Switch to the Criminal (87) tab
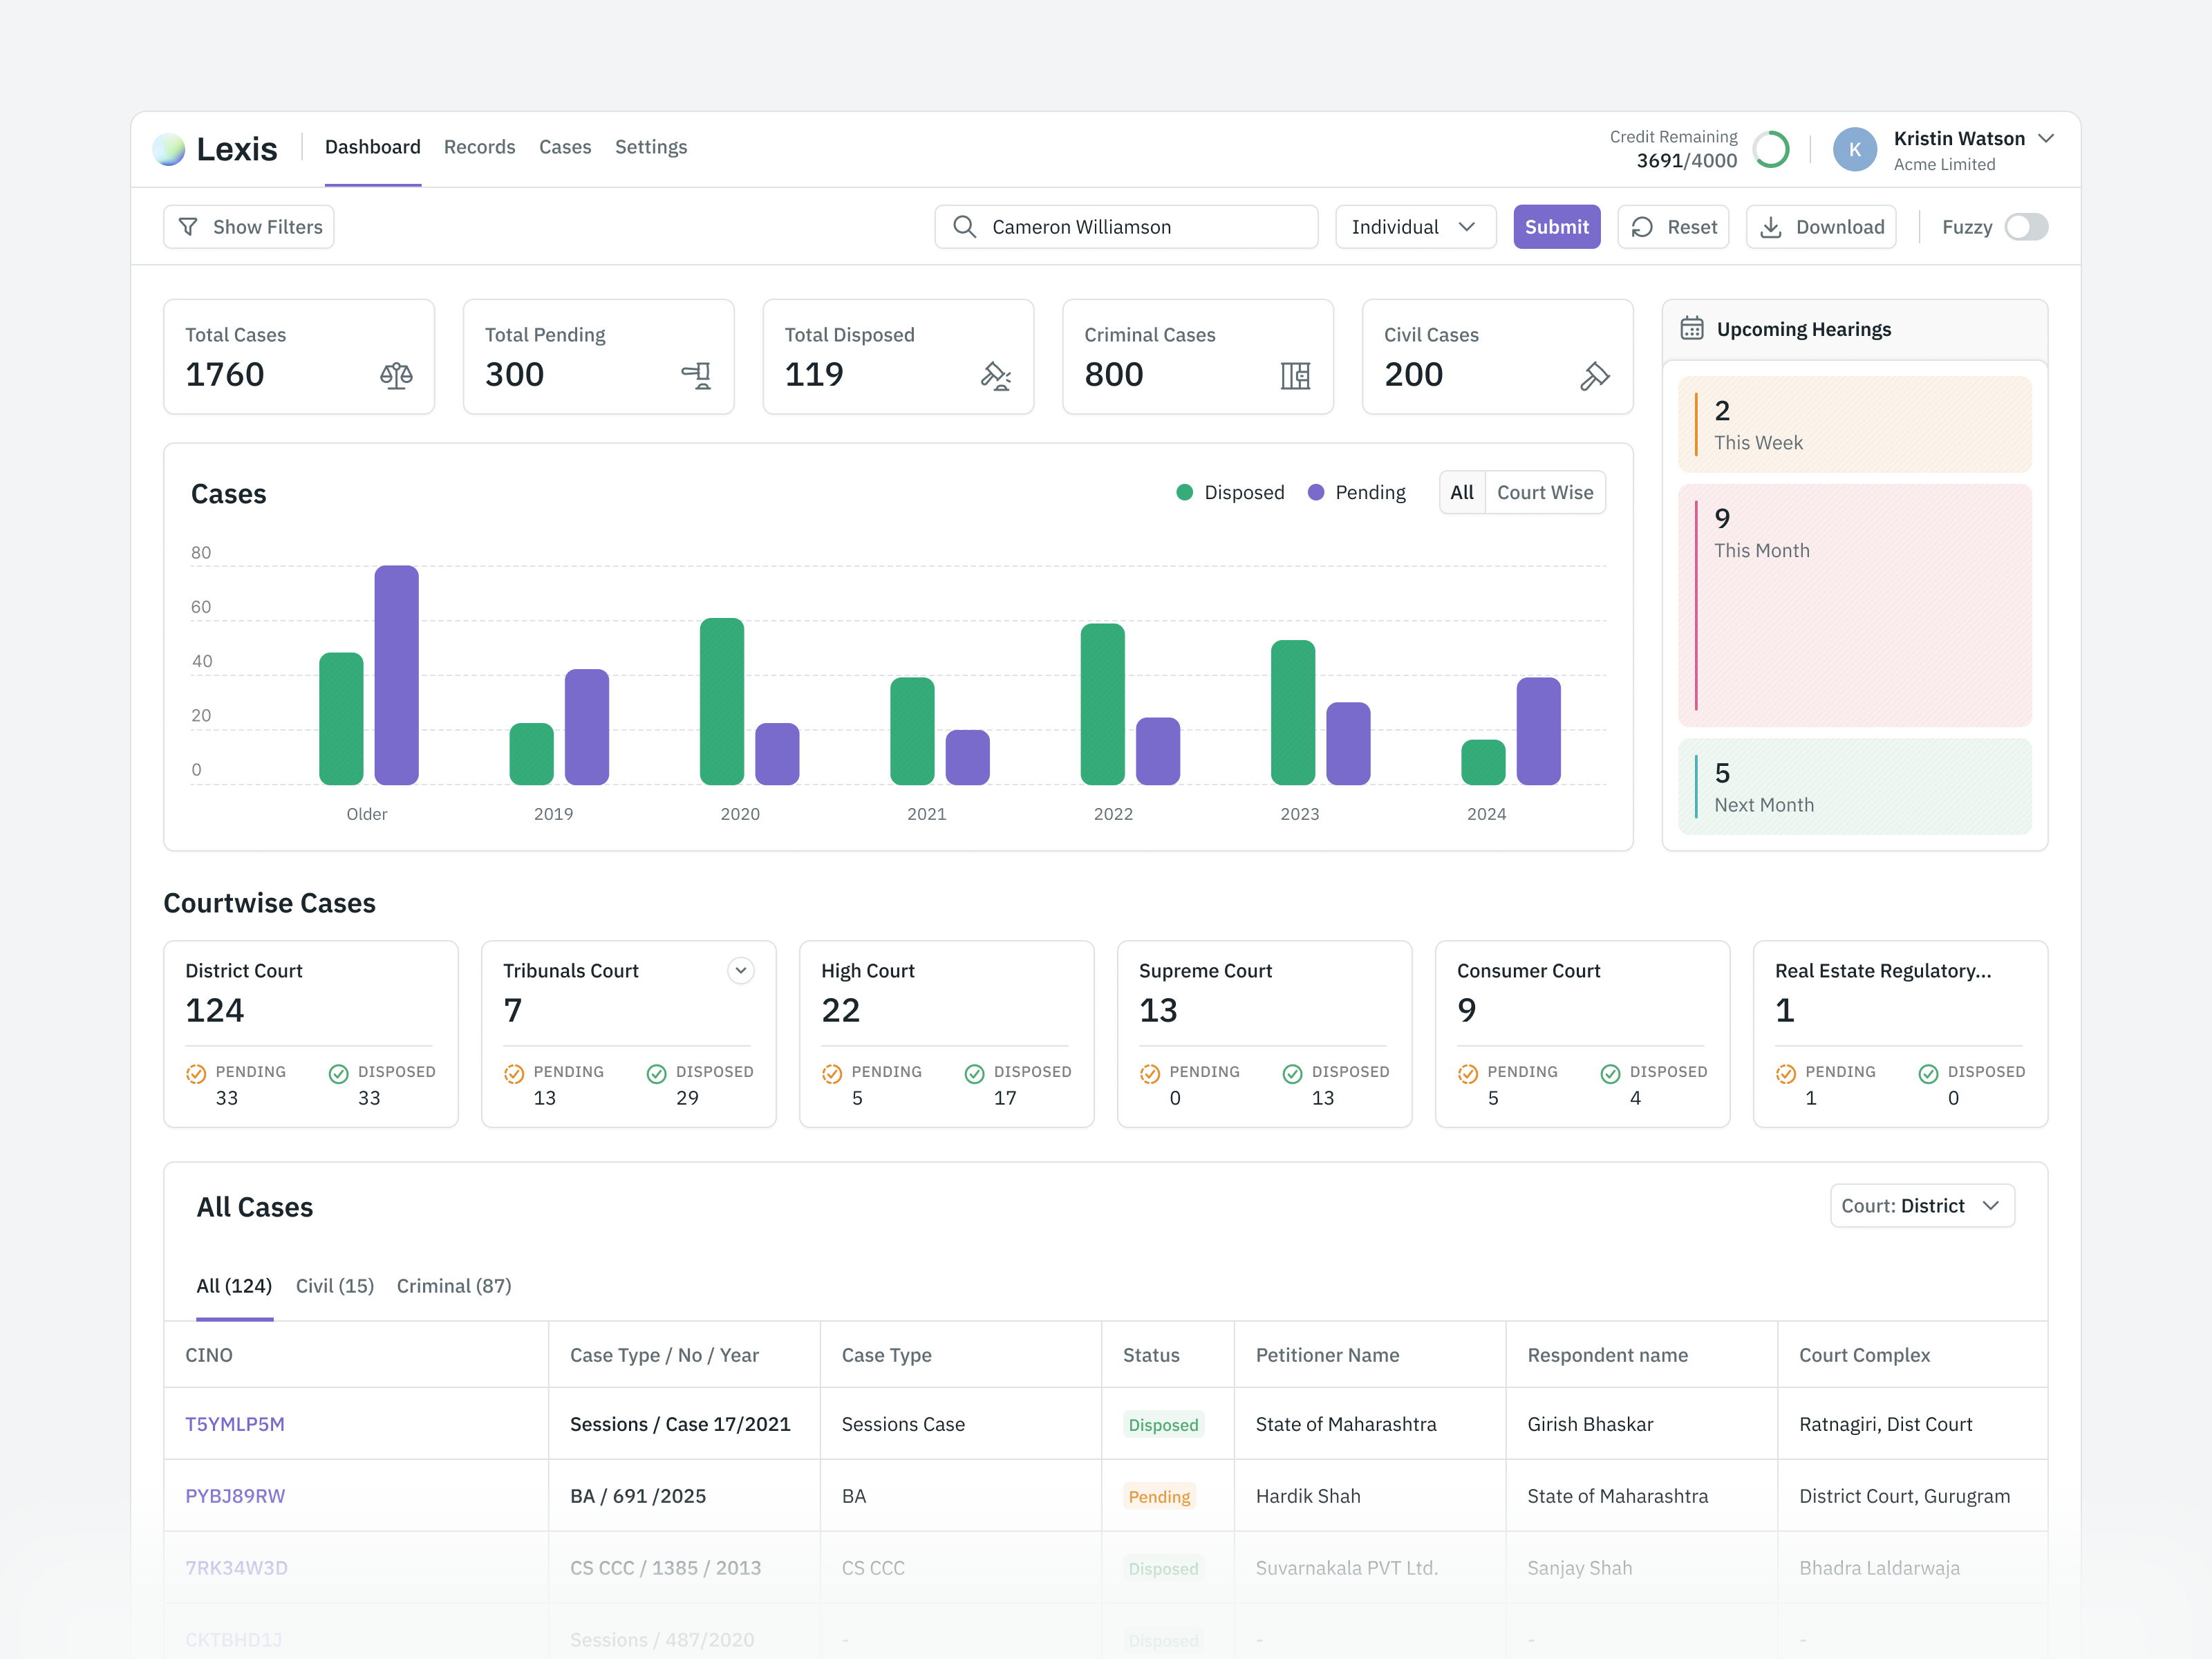The image size is (2212, 1659). 454,1286
